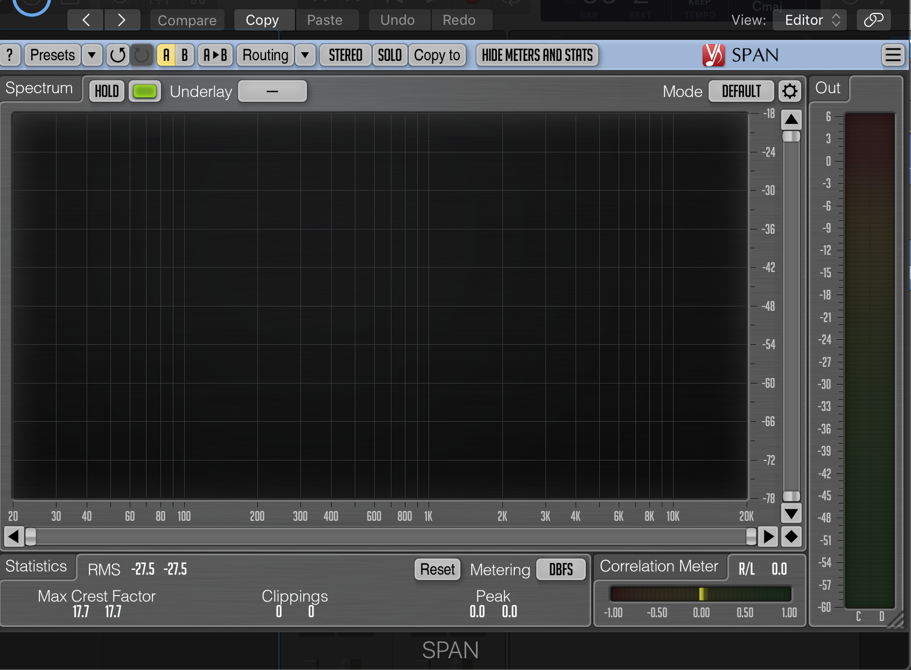Screen dimensions: 911x670
Task: Click the up triangle of the dB range scroller
Action: click(x=791, y=119)
